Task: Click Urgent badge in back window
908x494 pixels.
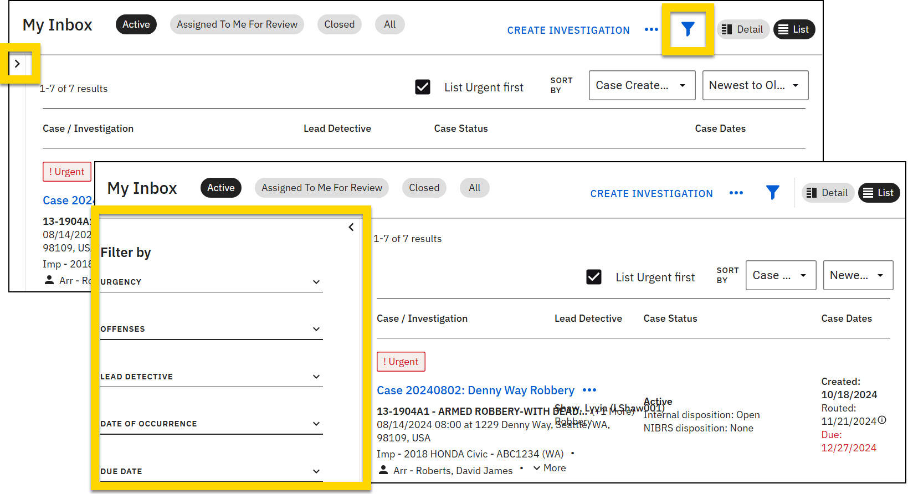Action: tap(66, 172)
